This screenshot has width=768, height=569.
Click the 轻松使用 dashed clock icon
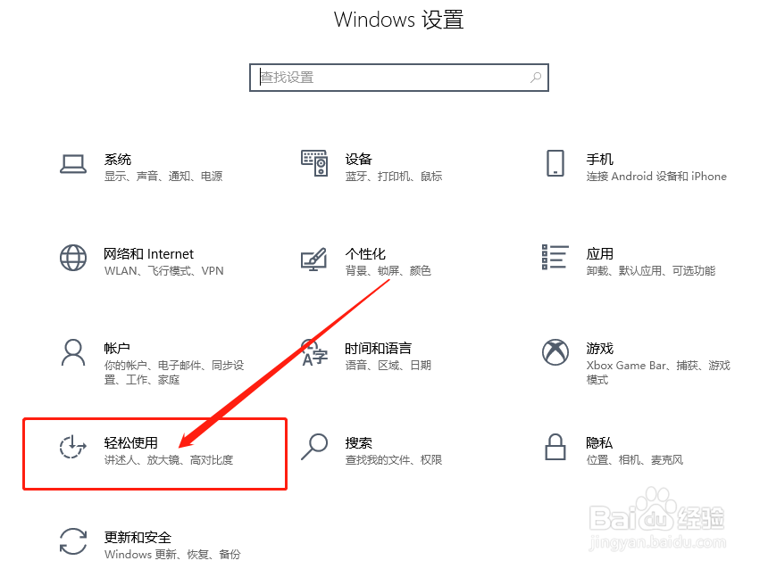pos(73,447)
